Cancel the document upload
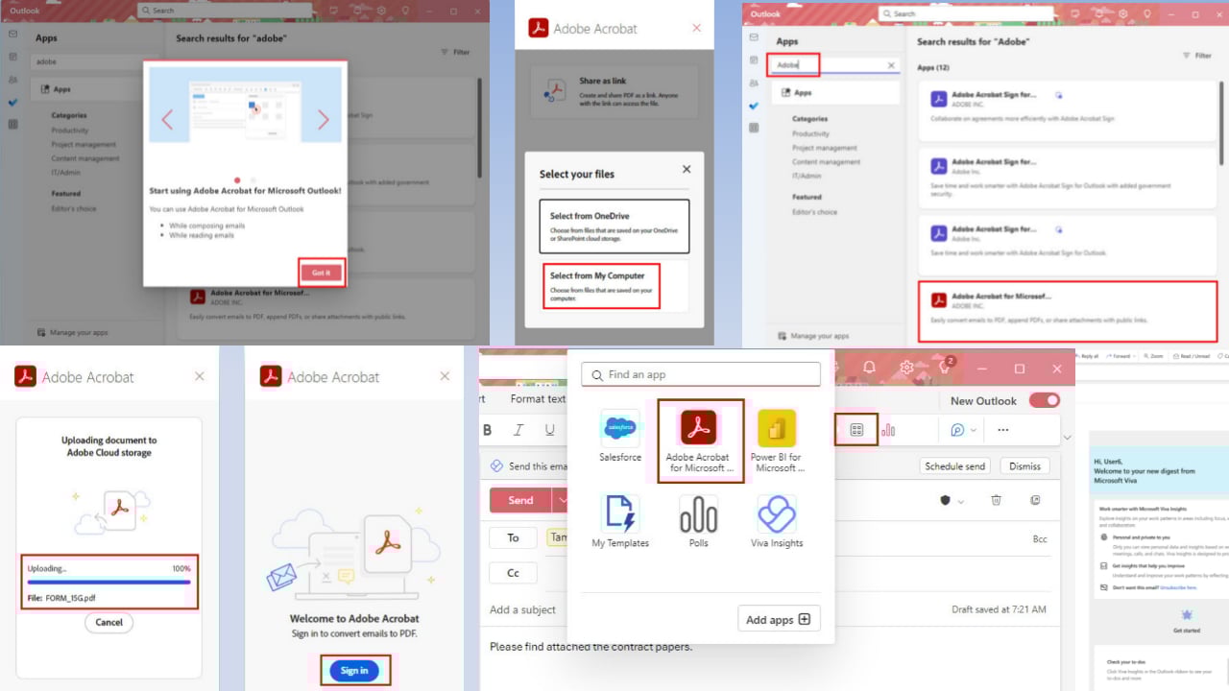Image resolution: width=1229 pixels, height=691 pixels. [x=109, y=622]
